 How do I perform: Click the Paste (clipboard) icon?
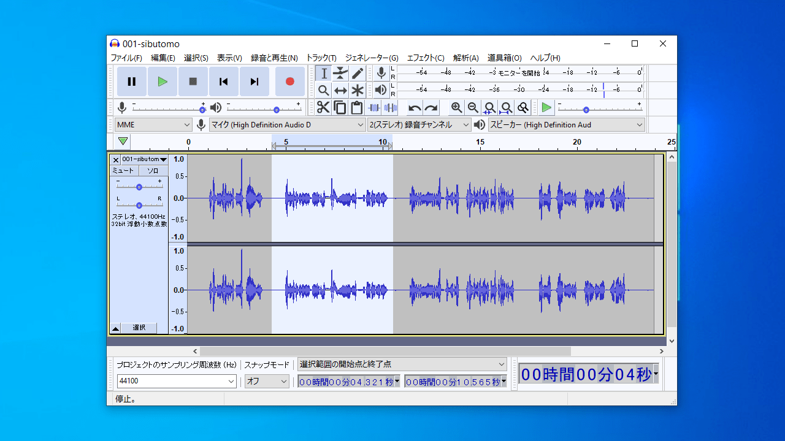[x=356, y=108]
